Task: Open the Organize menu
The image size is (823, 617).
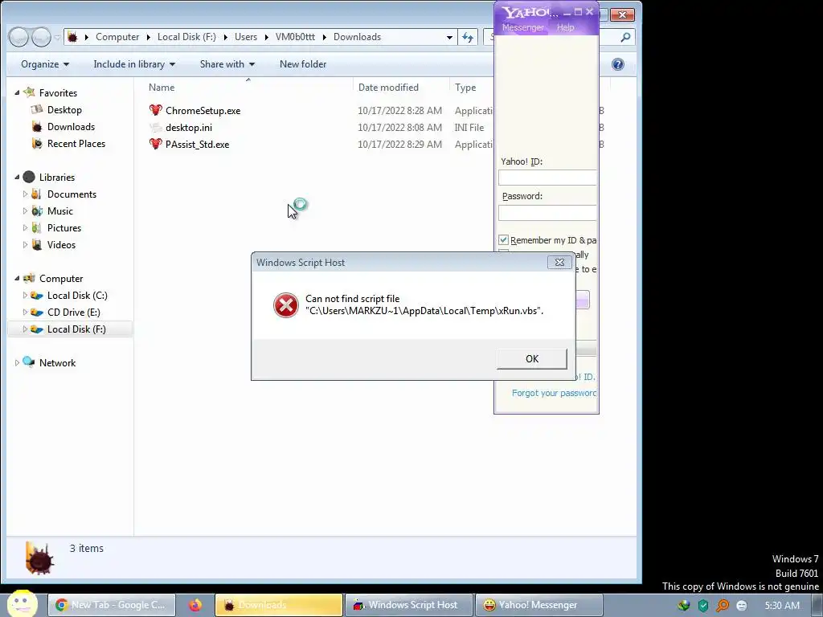Action: point(45,64)
